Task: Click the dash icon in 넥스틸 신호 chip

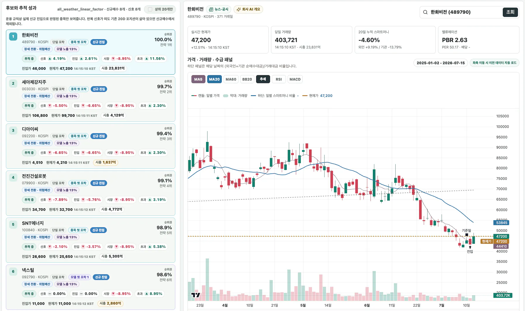Action: (50, 294)
